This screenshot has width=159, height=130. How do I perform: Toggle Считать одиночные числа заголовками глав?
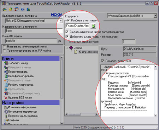[x=67, y=32]
